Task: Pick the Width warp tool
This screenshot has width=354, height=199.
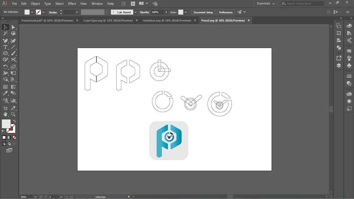Action: click(5, 73)
